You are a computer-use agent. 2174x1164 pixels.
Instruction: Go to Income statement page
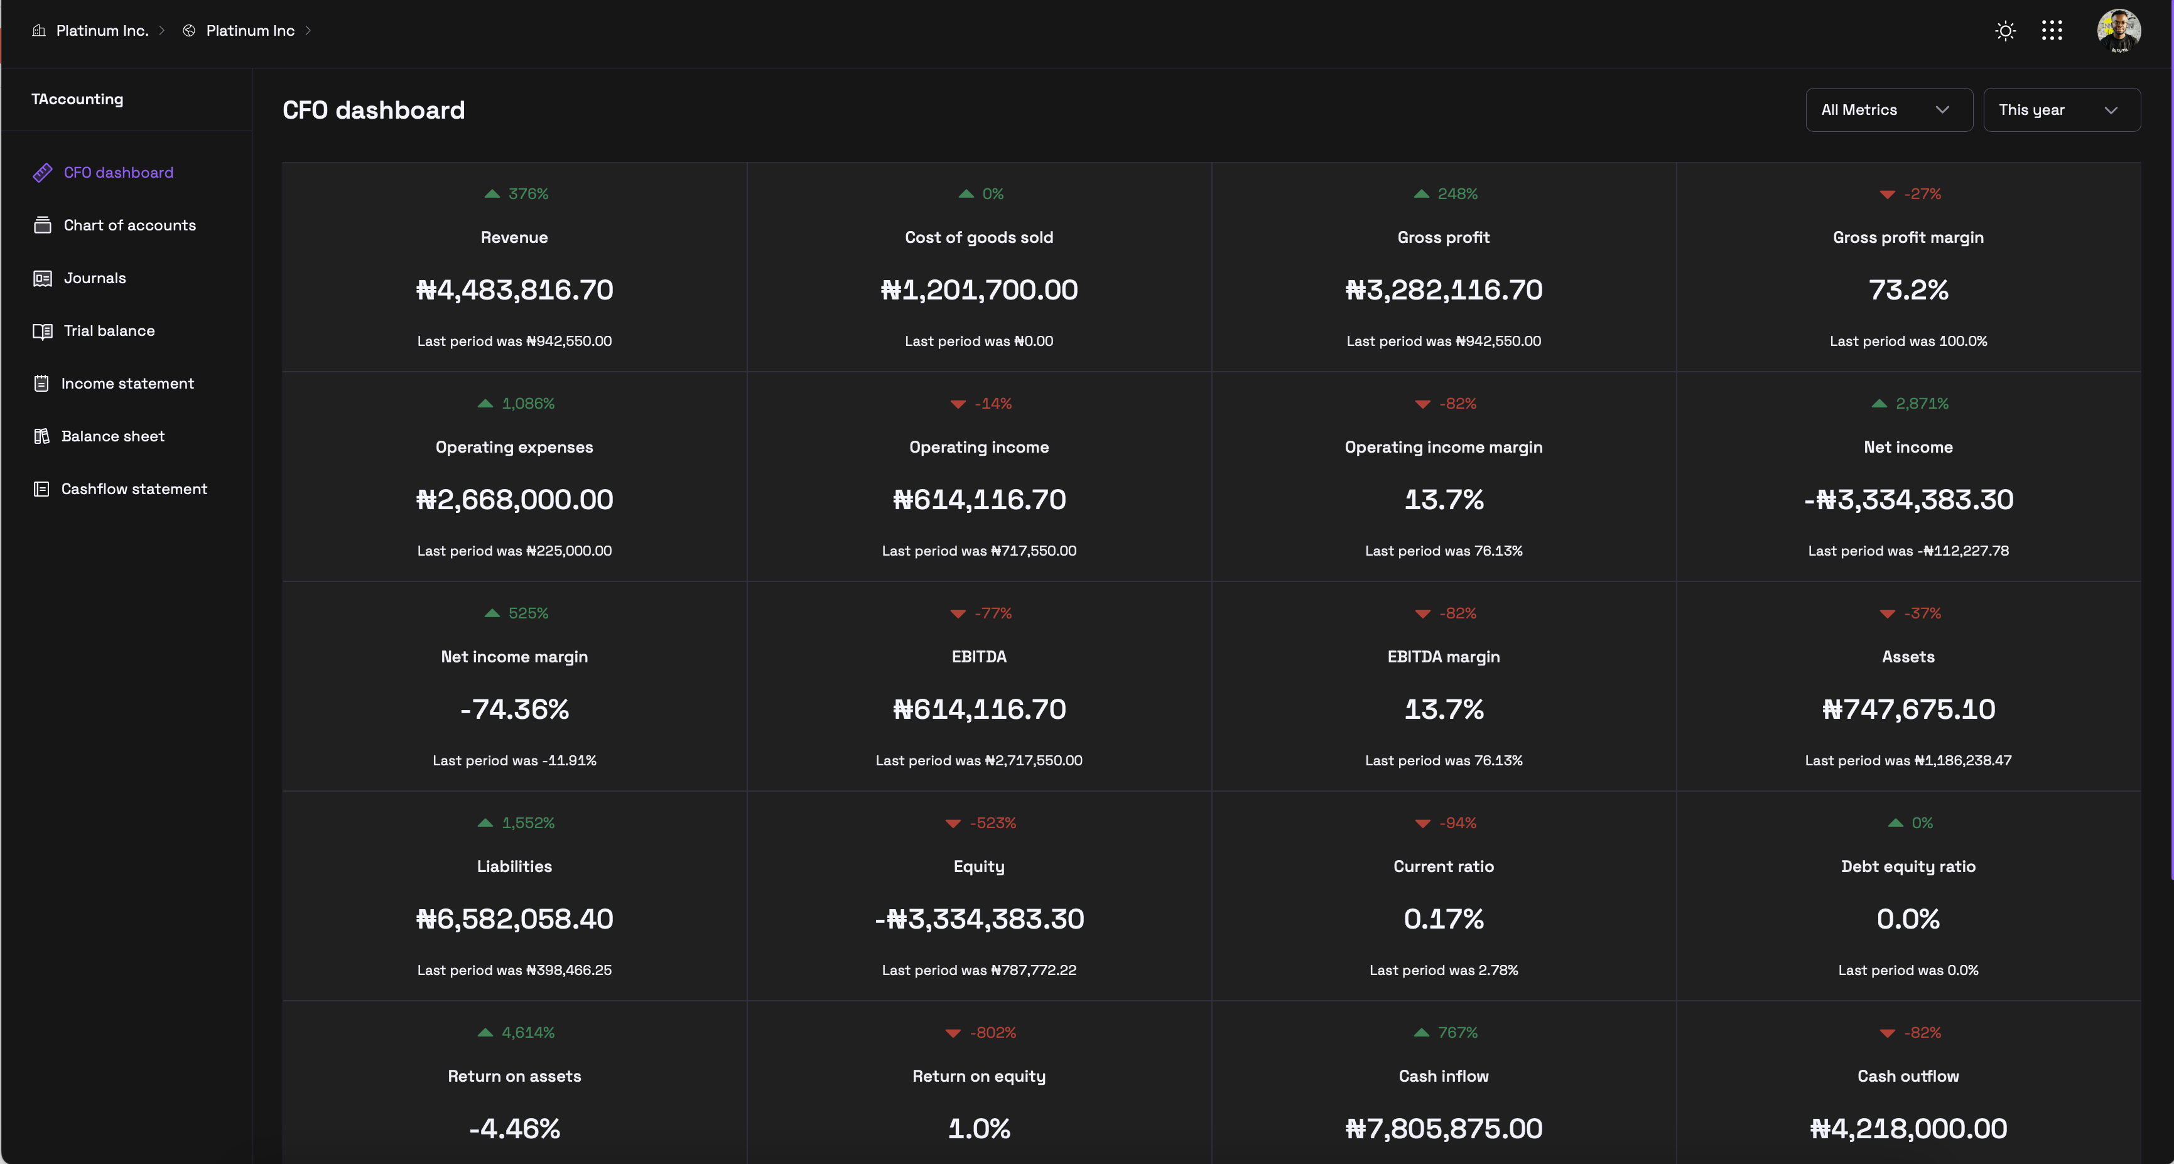[127, 384]
